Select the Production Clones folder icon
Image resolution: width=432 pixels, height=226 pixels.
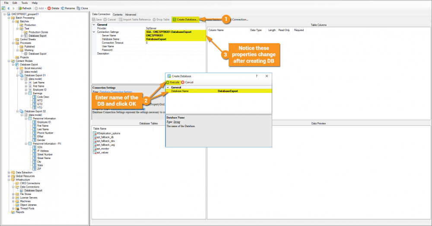point(26,32)
